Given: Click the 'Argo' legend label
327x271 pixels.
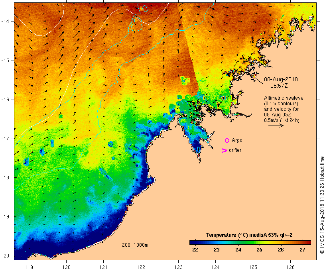Looking at the screenshot, I should [237, 140].
